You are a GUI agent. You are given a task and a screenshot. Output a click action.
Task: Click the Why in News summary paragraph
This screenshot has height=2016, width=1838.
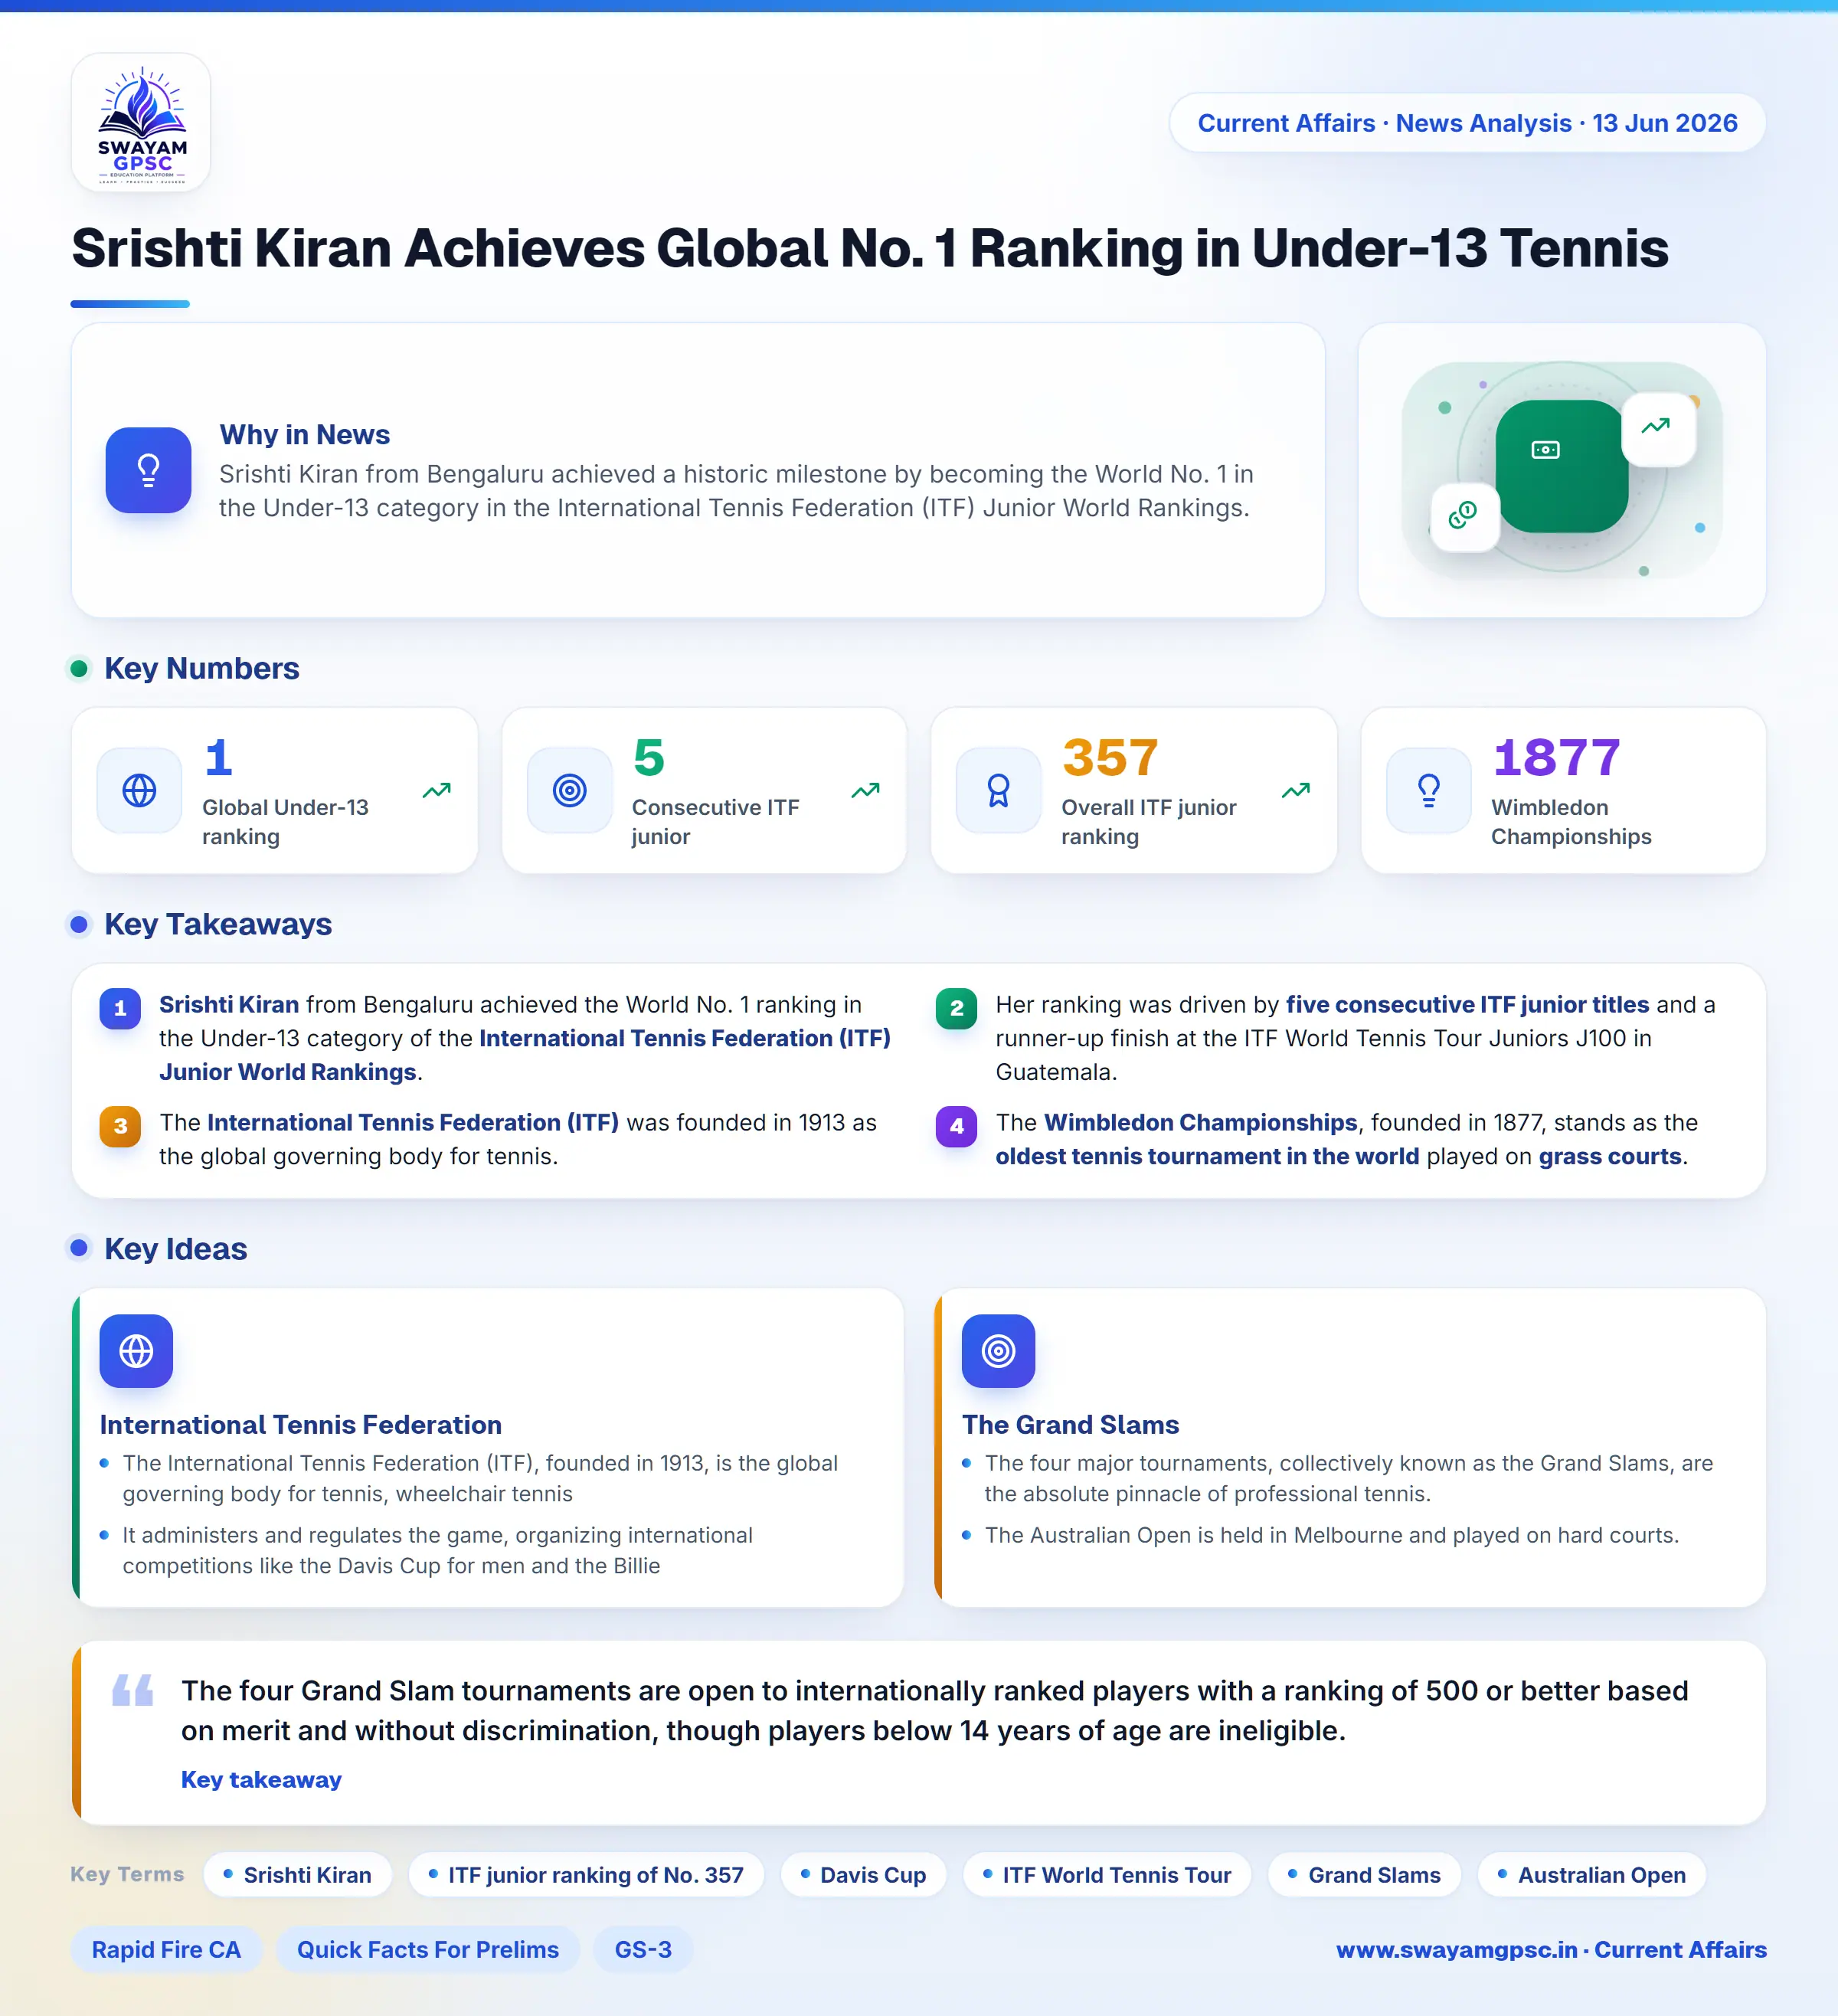pyautogui.click(x=736, y=491)
